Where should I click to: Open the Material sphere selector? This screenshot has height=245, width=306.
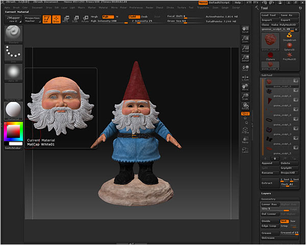tap(13, 111)
